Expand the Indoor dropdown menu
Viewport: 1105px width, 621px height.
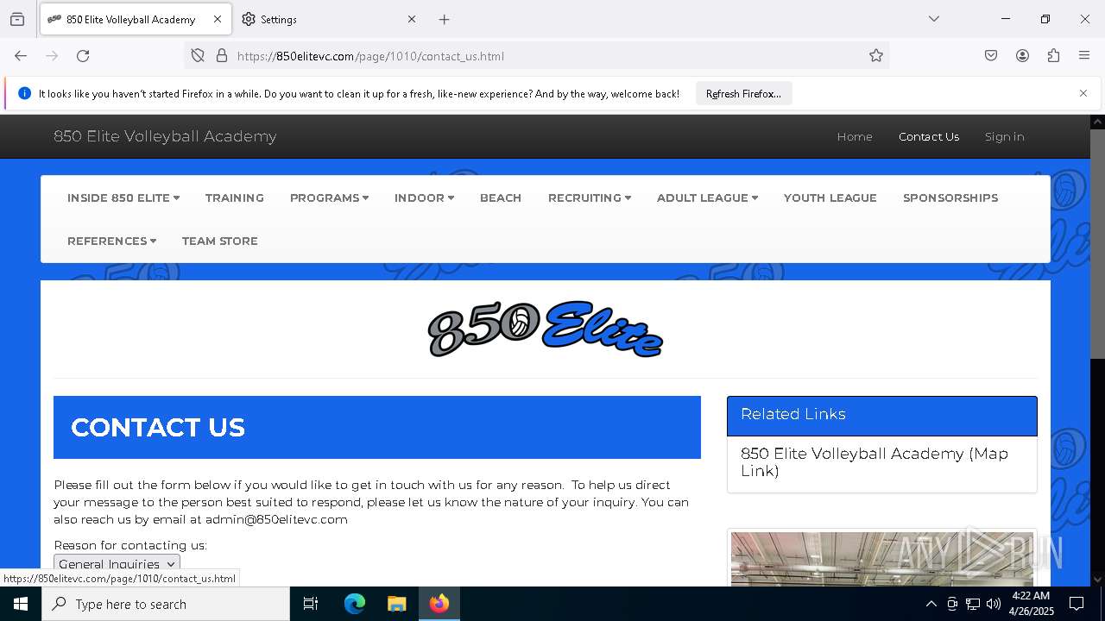(424, 198)
